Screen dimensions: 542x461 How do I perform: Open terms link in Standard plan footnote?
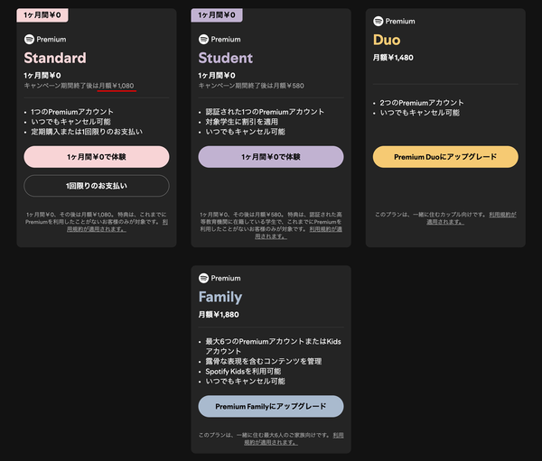(97, 229)
